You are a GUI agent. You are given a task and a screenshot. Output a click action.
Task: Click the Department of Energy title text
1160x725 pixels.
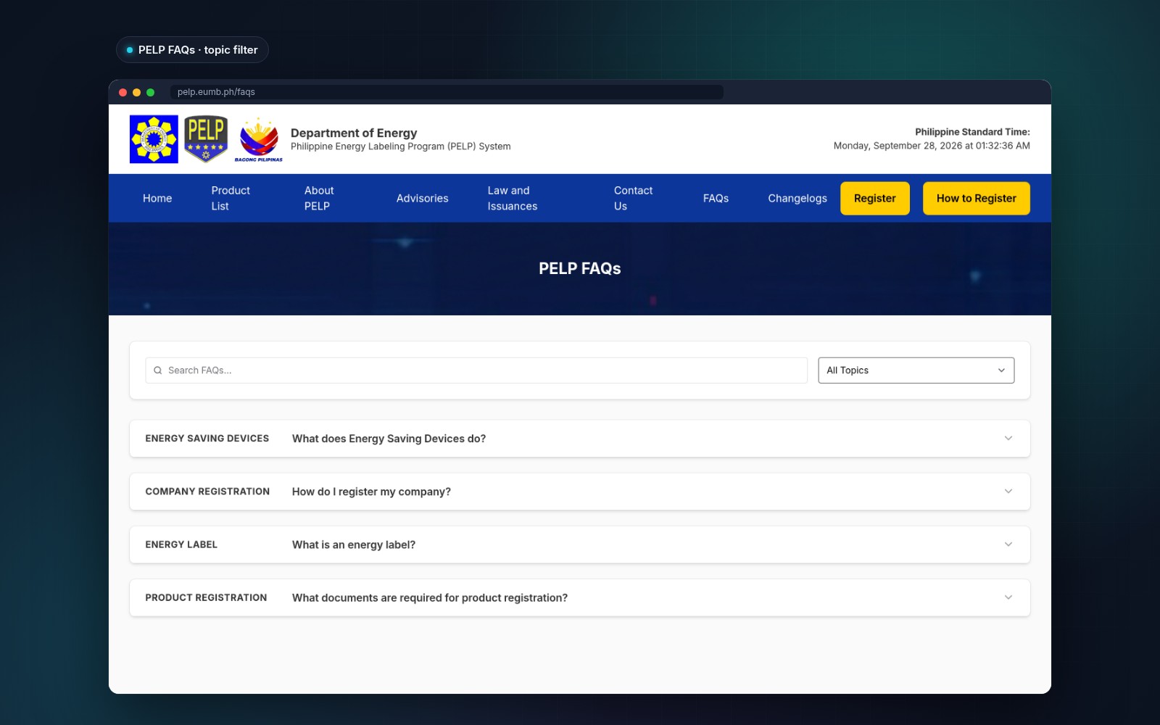[354, 133]
